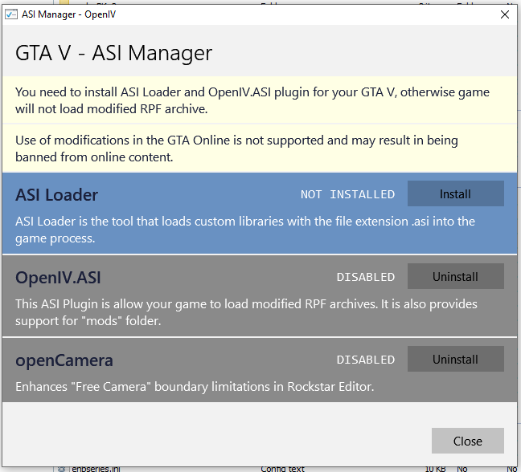Uninstall the openCamera plugin
This screenshot has width=521, height=472.
tap(455, 359)
